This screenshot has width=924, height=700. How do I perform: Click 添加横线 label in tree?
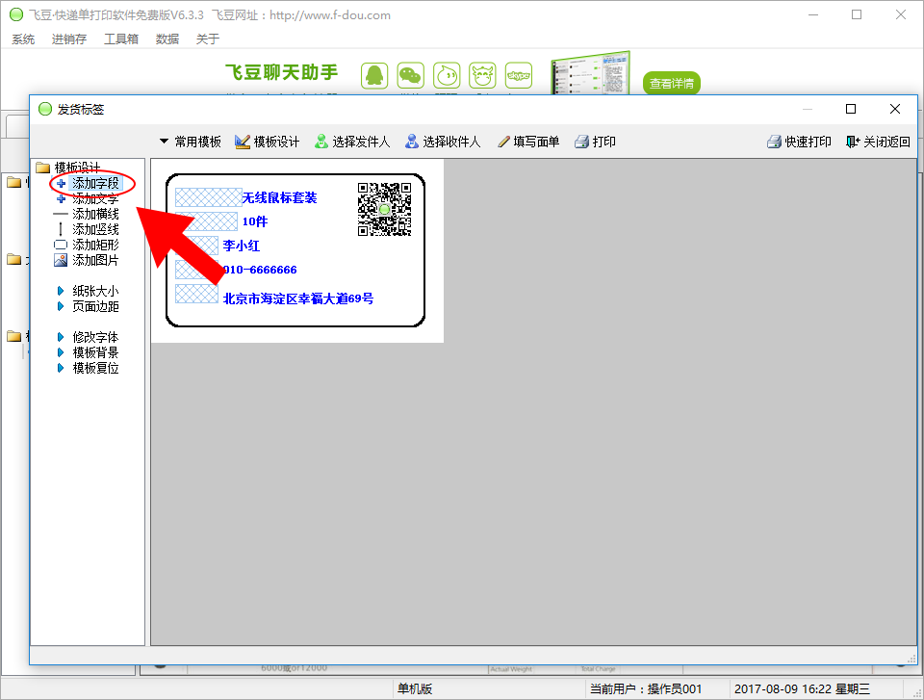(95, 214)
